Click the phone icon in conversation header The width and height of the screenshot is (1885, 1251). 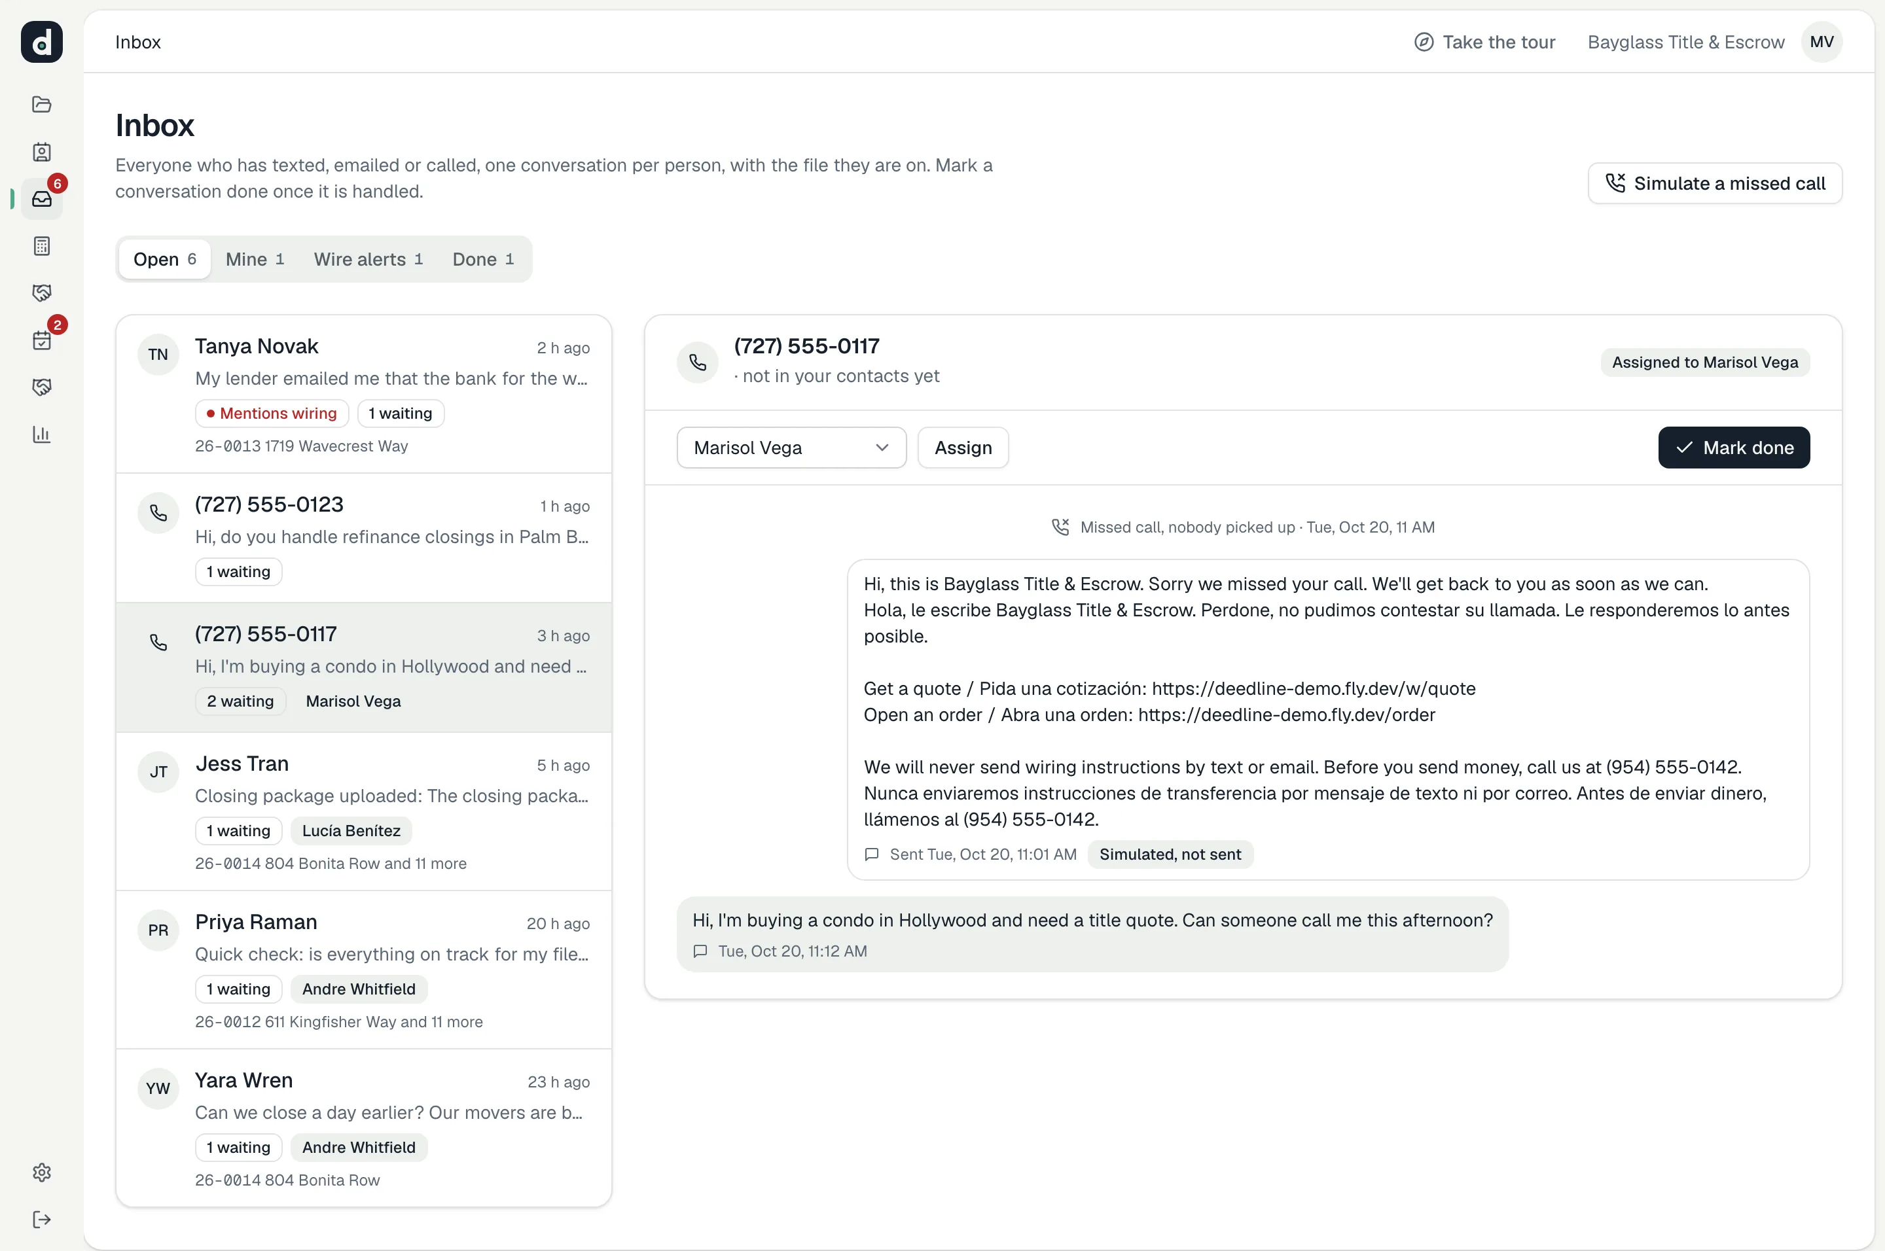click(698, 362)
